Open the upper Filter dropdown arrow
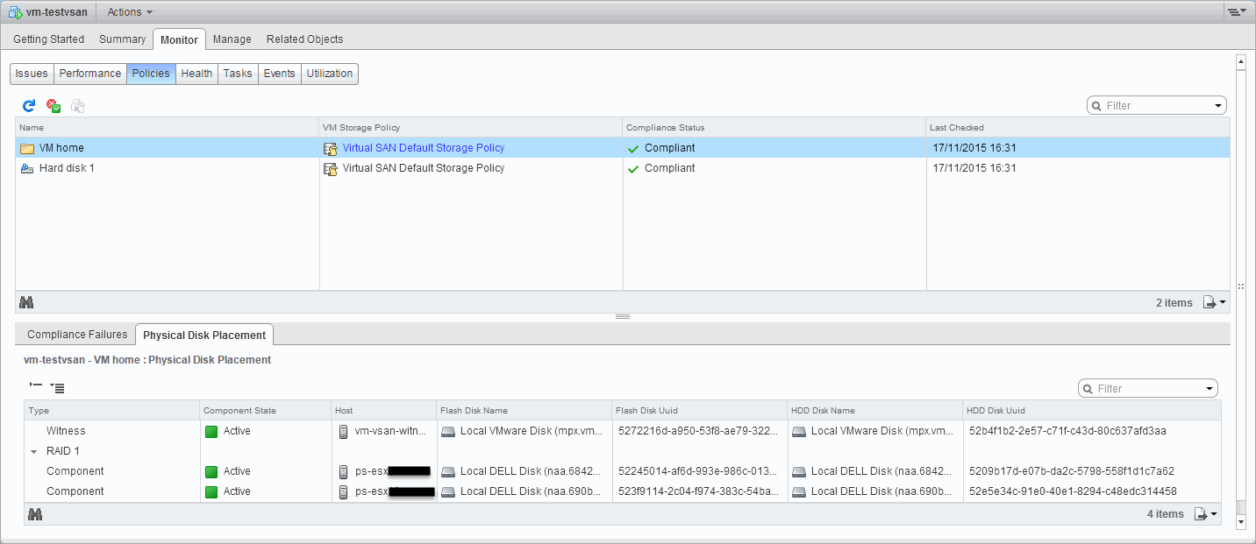The width and height of the screenshot is (1256, 544). click(1219, 106)
